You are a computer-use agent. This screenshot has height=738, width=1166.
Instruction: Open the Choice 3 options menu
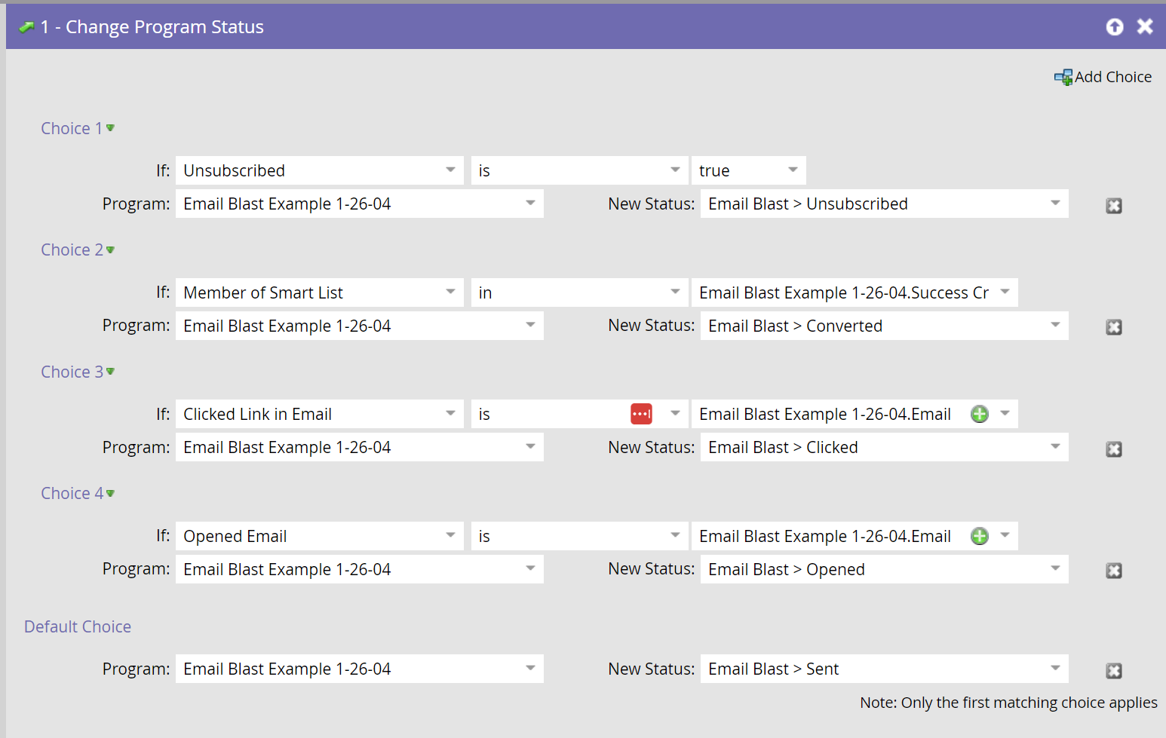tap(110, 372)
